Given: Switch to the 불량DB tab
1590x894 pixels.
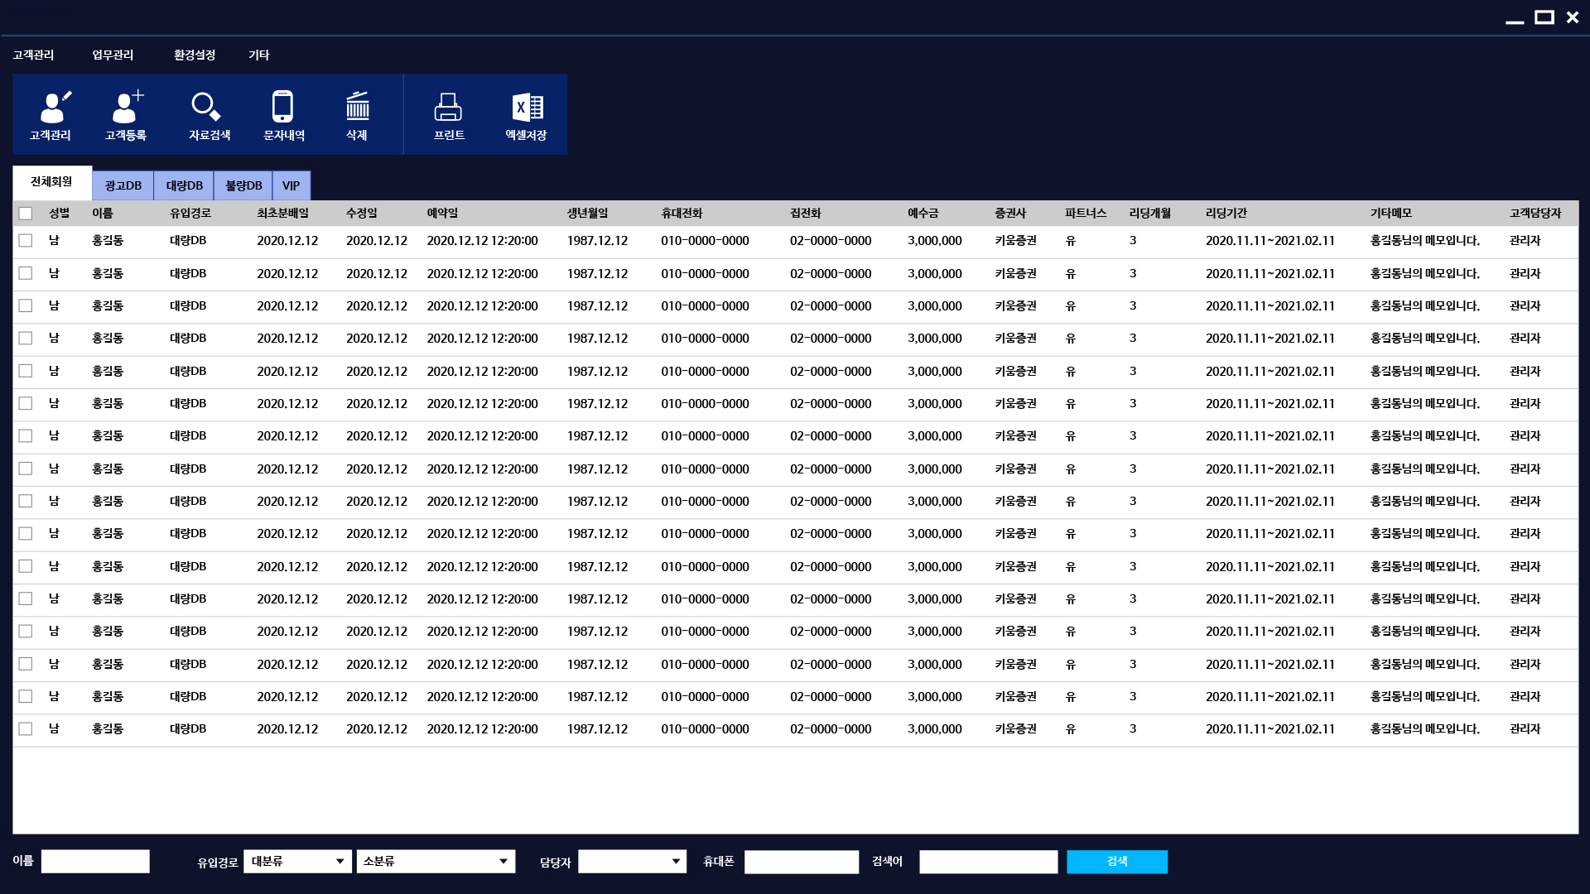Looking at the screenshot, I should [x=243, y=185].
